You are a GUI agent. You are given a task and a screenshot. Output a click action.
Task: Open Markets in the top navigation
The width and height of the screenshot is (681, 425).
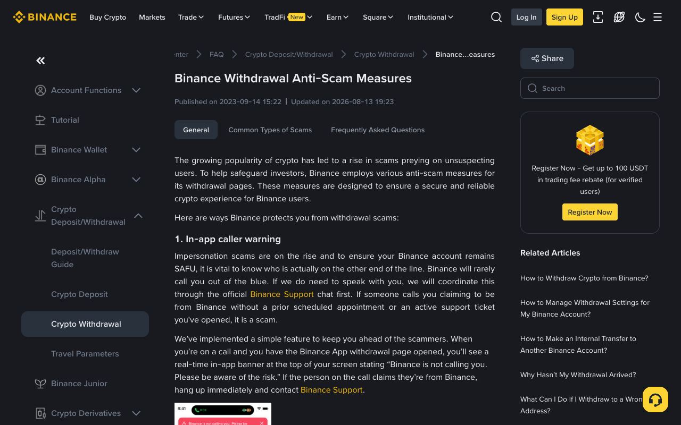(152, 17)
